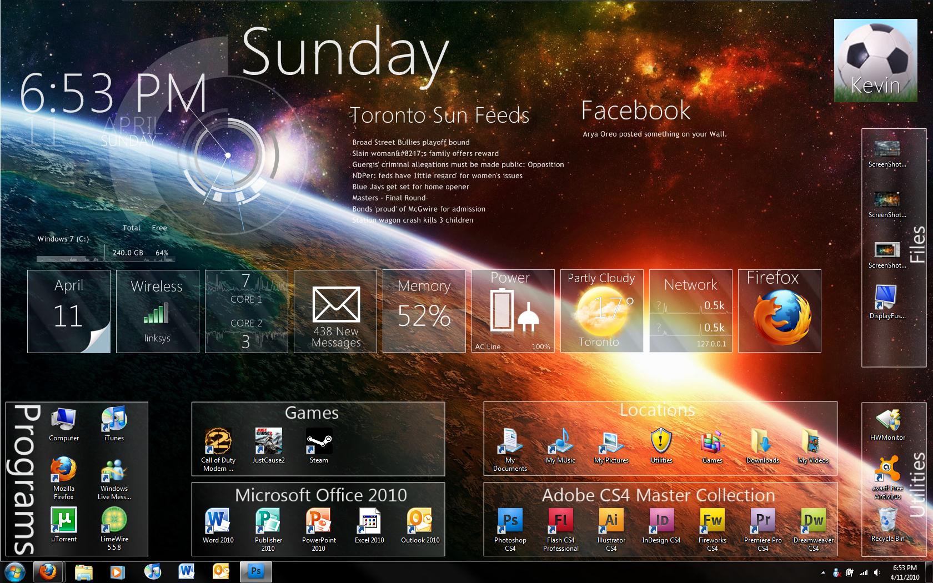933x583 pixels.
Task: Open Windows Media Player taskbar icon
Action: 117,571
